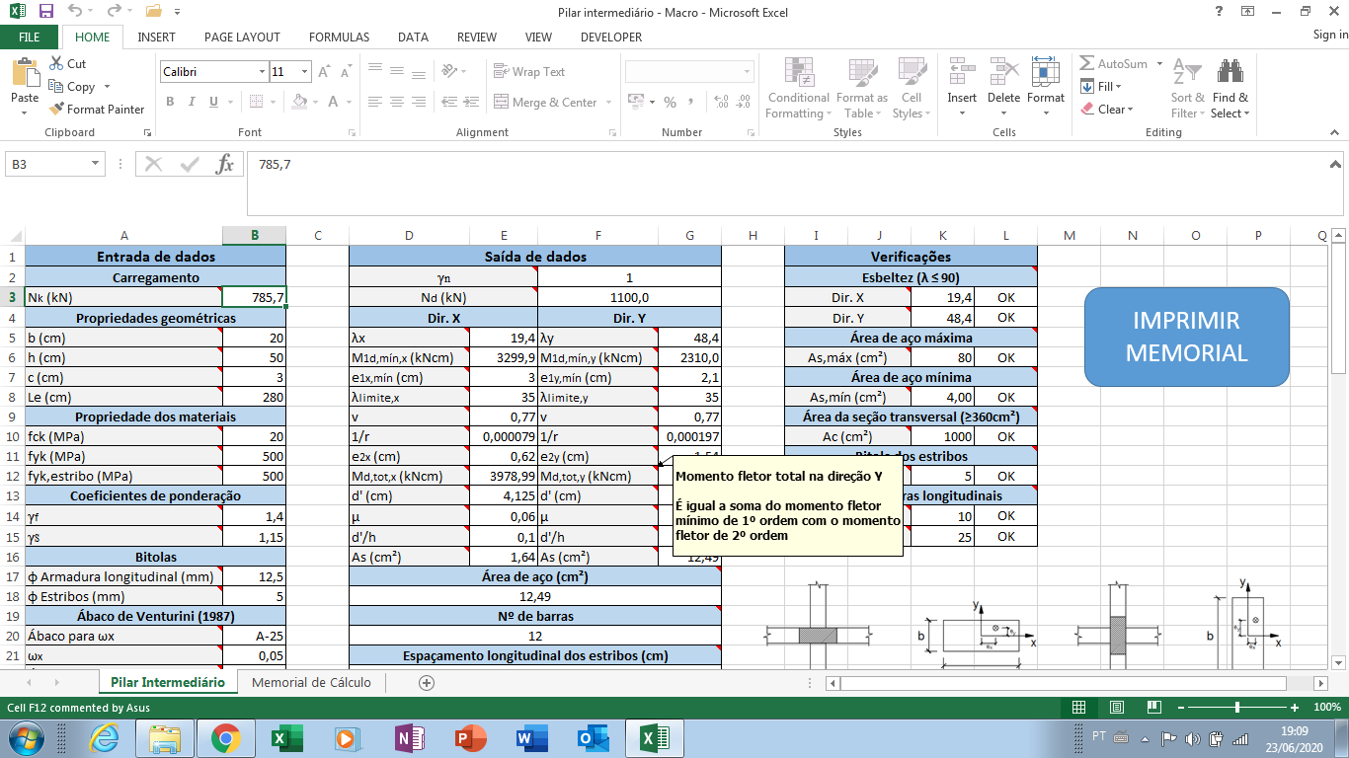Click the Windows Start button
The image size is (1349, 758).
(x=26, y=737)
